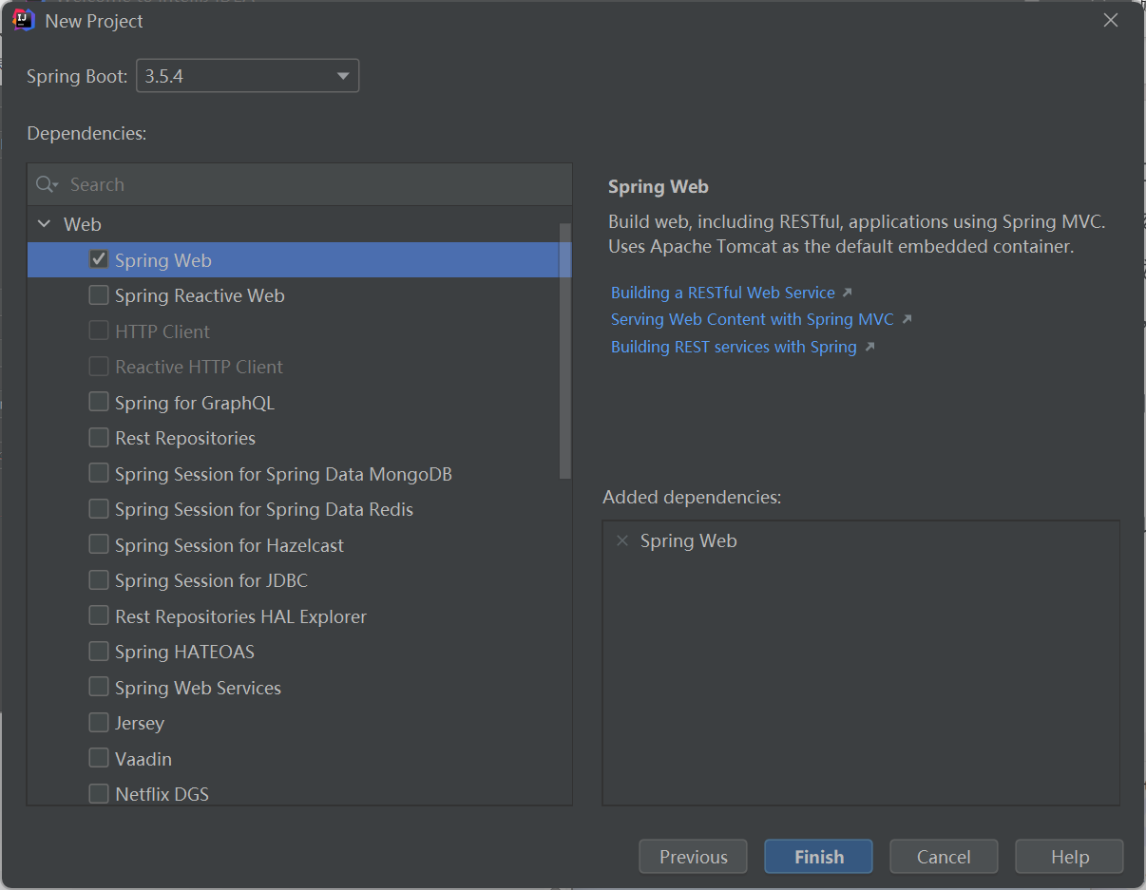Tick the Vaadin checkbox

click(98, 758)
